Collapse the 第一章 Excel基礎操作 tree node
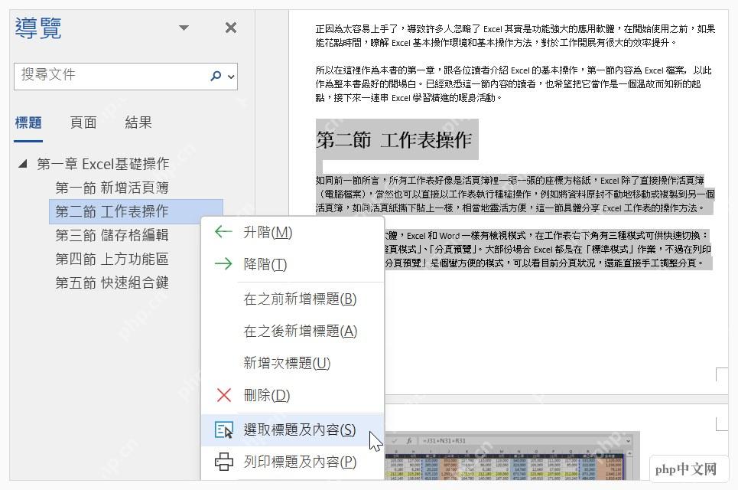 [22, 164]
